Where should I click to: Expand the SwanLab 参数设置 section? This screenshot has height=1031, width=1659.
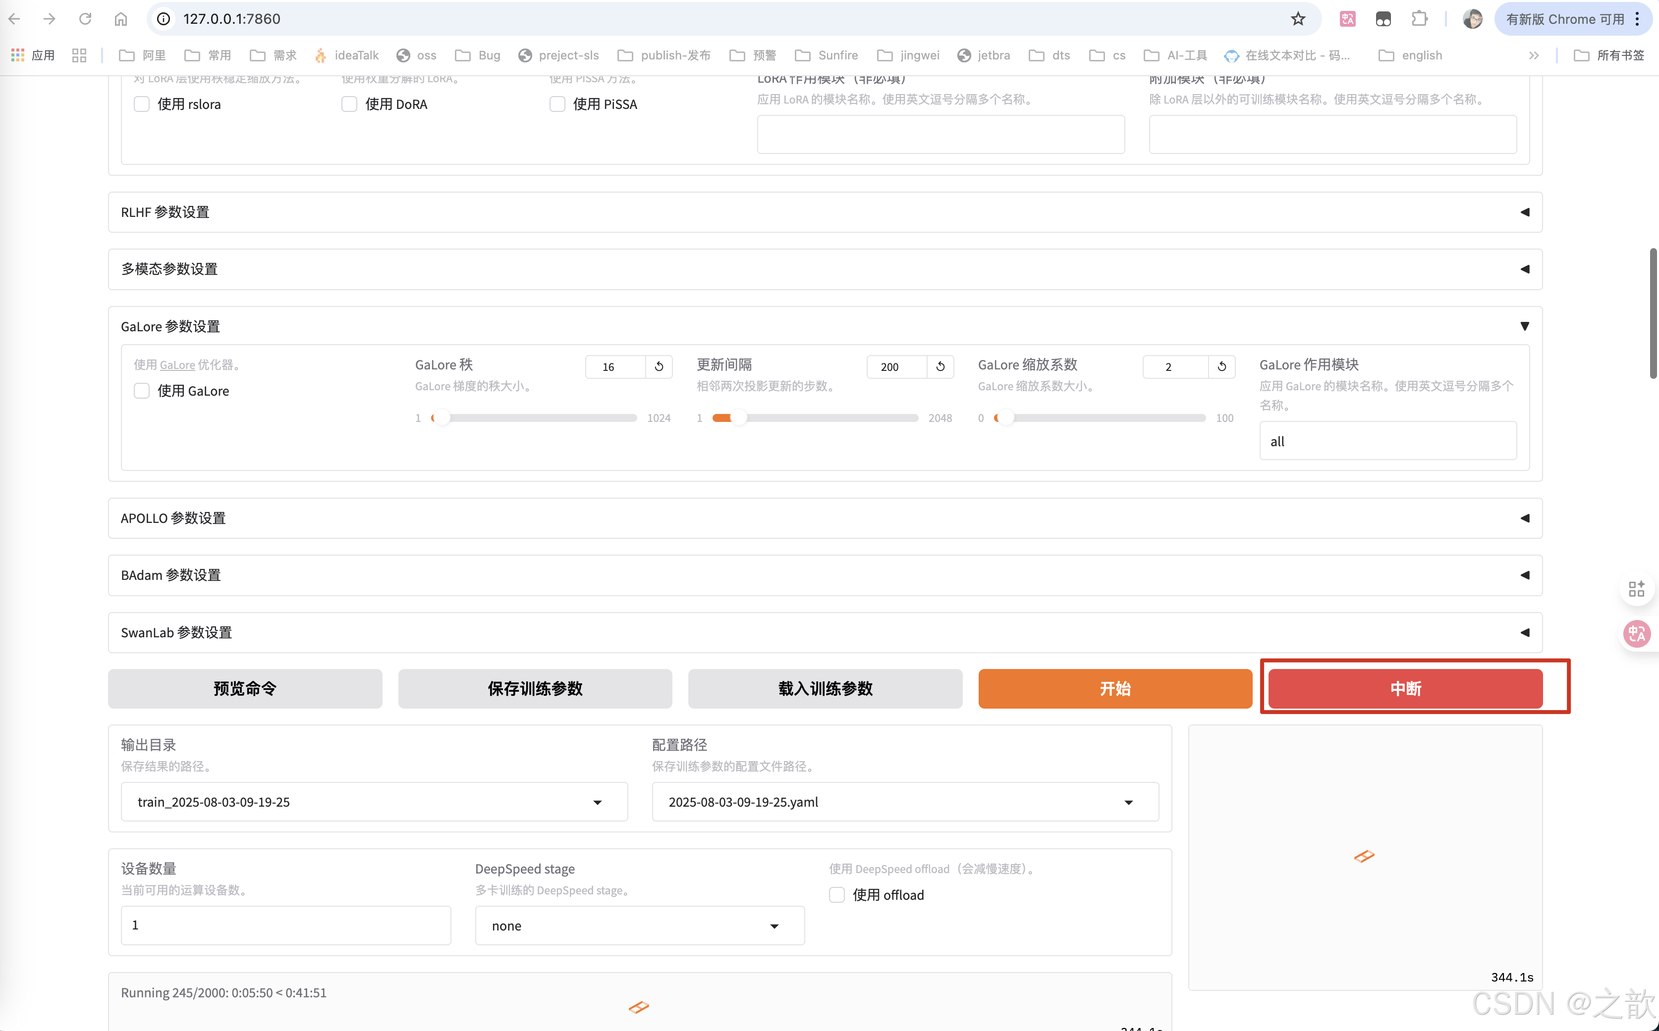click(825, 632)
